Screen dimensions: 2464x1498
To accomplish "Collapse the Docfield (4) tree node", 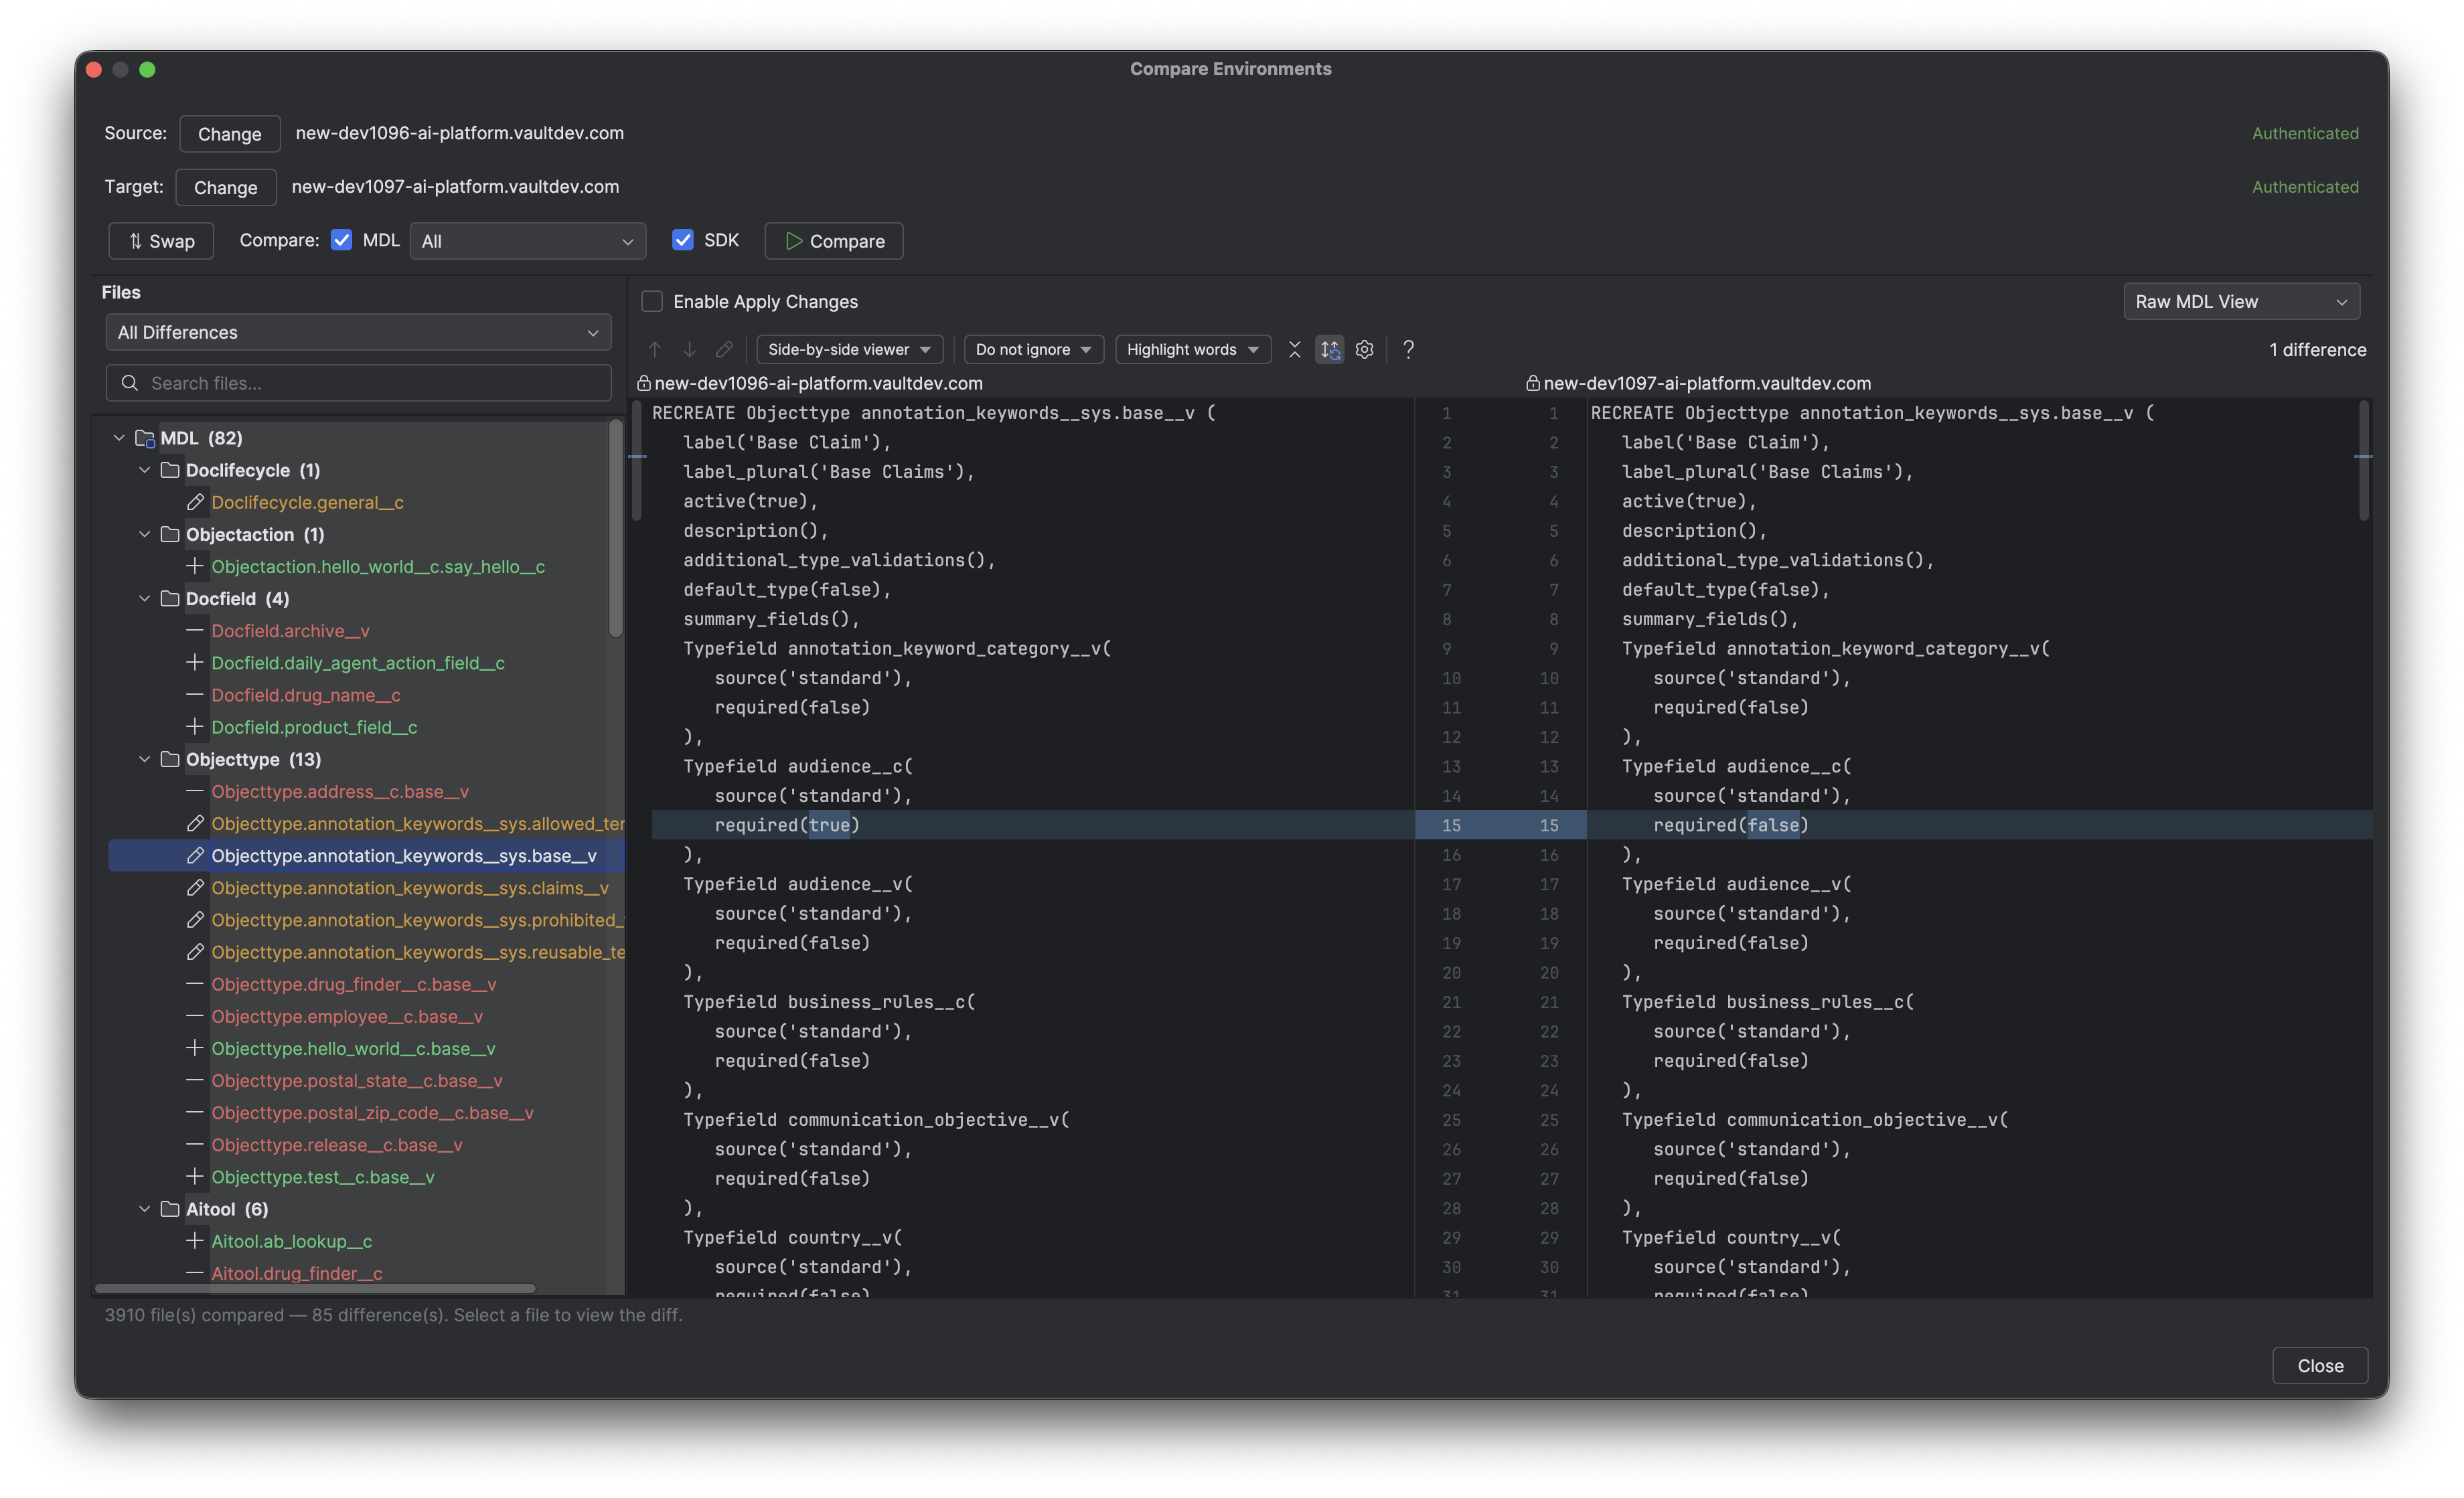I will pyautogui.click(x=144, y=599).
